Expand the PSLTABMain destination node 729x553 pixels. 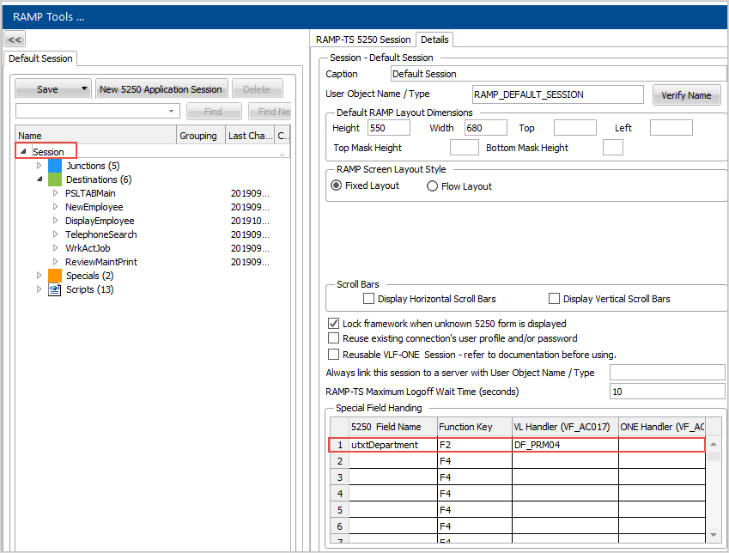tap(56, 193)
